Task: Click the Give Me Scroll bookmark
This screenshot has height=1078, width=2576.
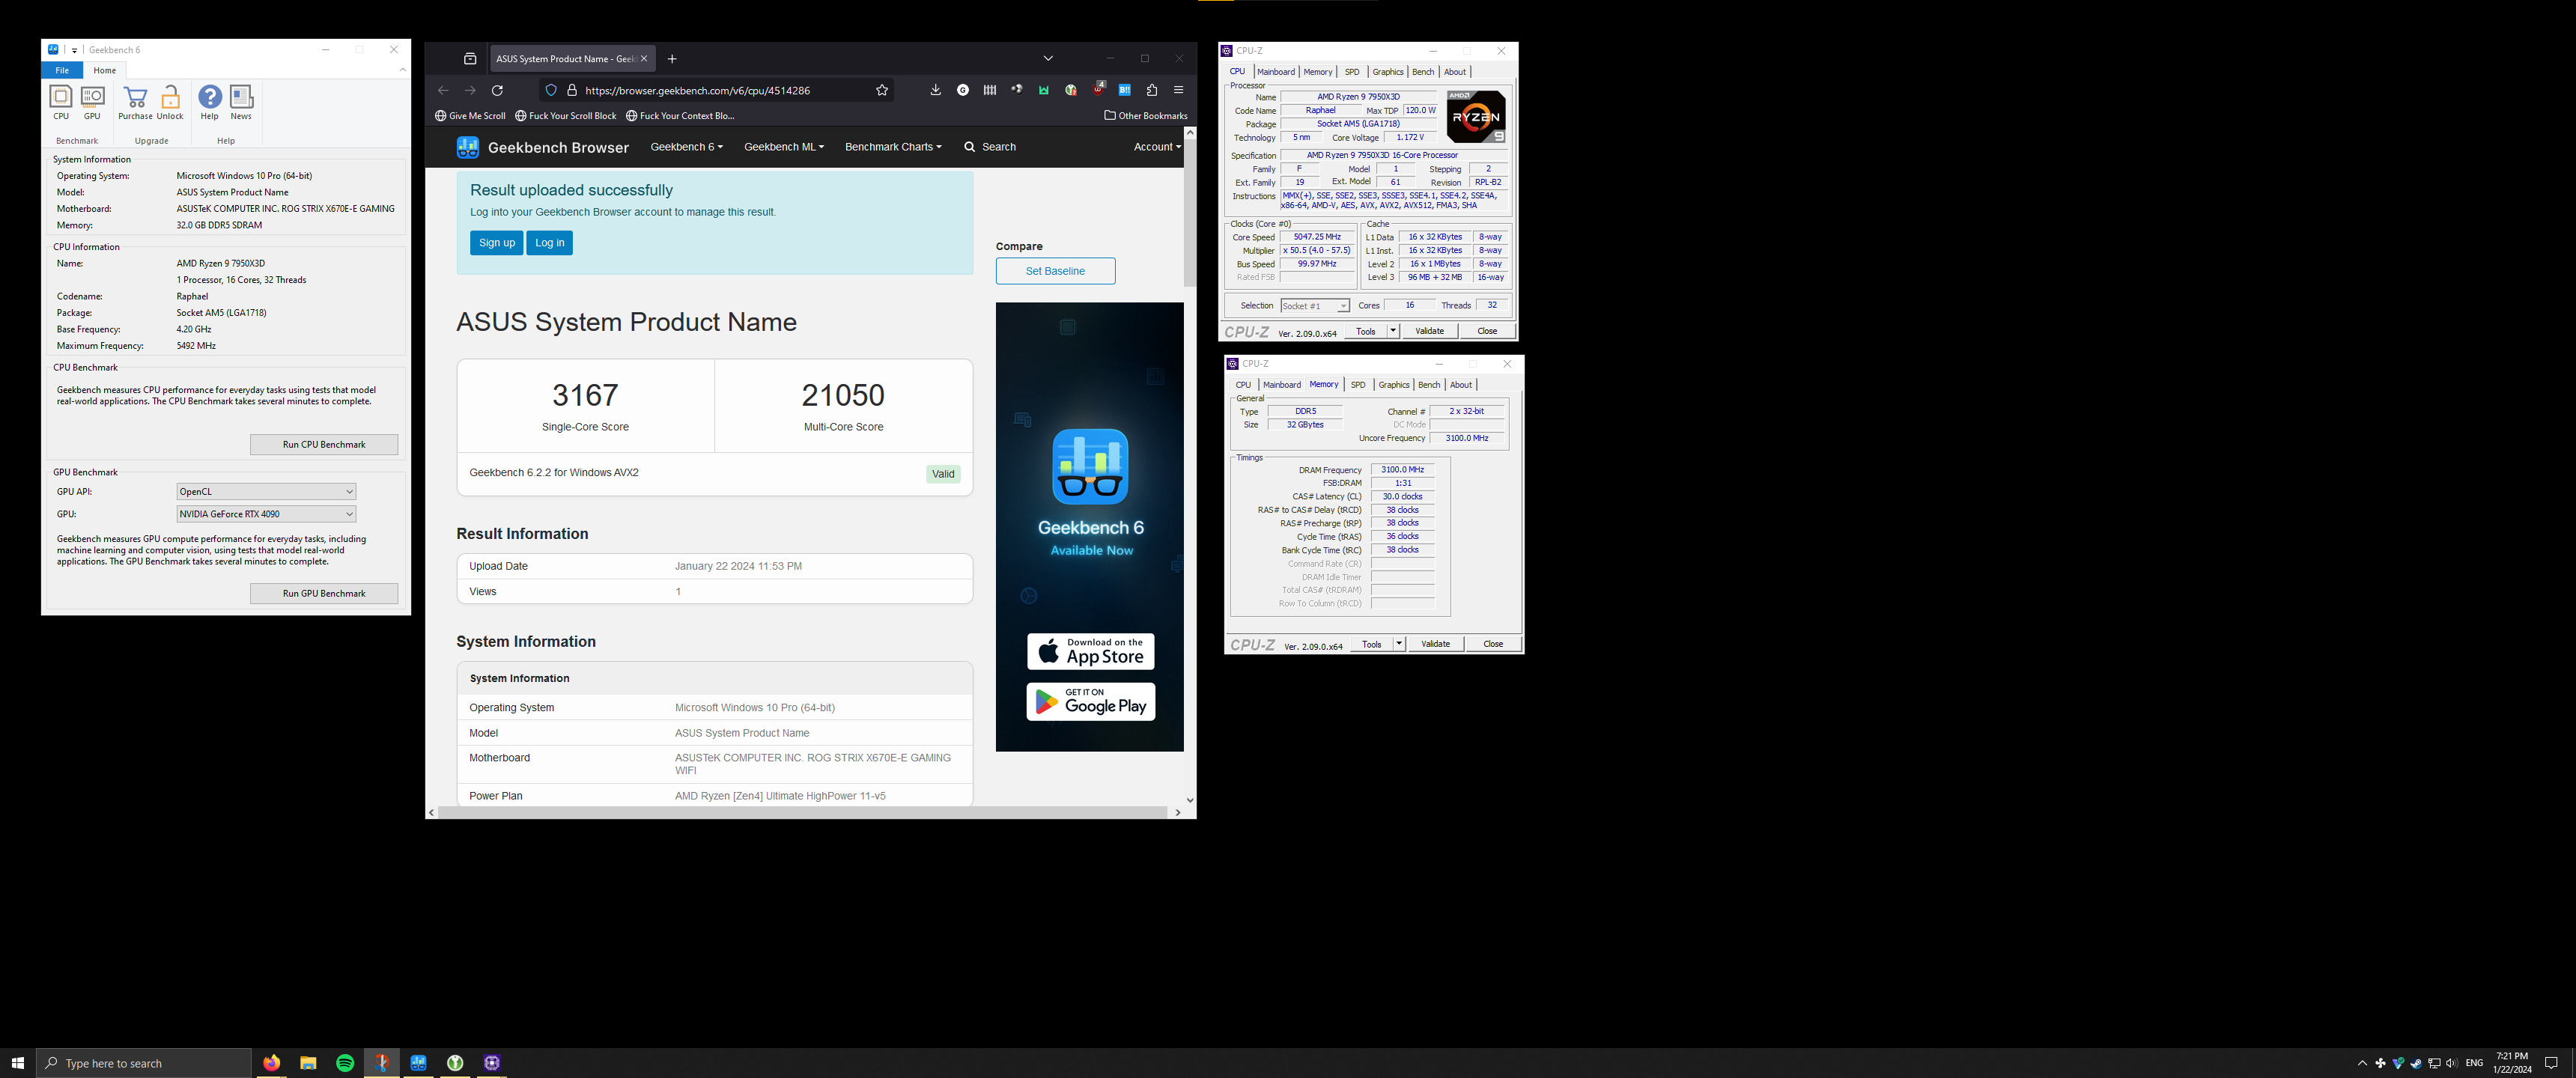Action: (470, 116)
